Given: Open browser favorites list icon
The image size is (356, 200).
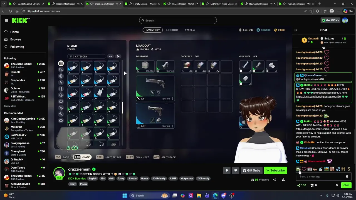Looking at the screenshot, I should 325,11.
